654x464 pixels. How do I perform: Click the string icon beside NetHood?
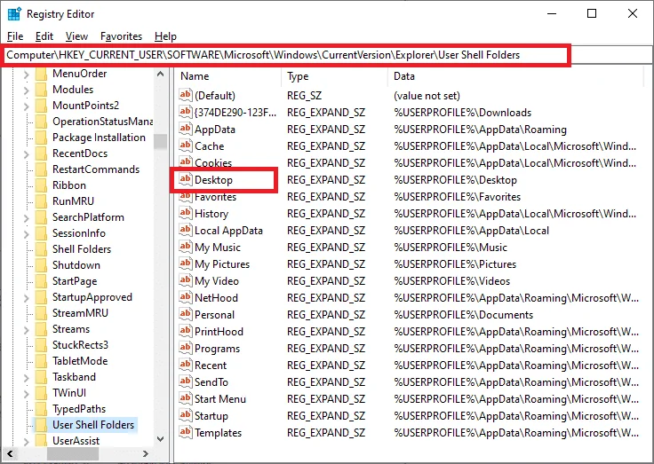pos(186,297)
